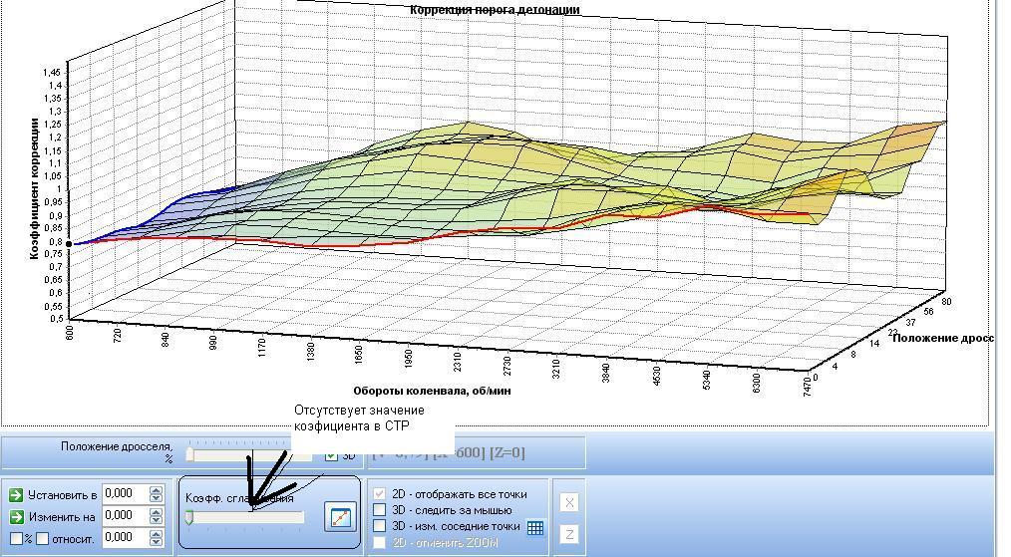This screenshot has height=557, width=1011.
Task: Increase the Изменить на value with up arrow
Action: pyautogui.click(x=156, y=512)
